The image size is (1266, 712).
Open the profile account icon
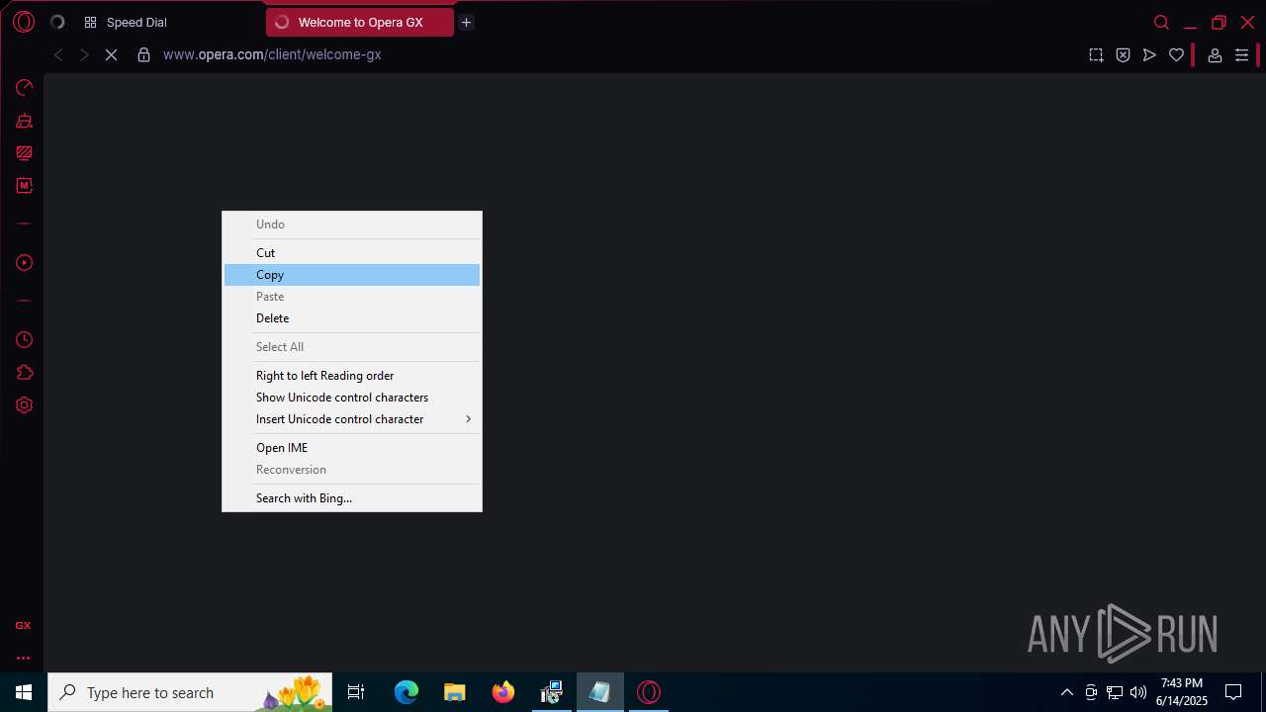pos(1215,55)
